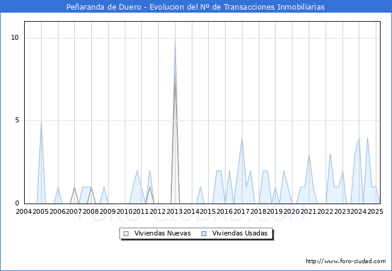The image size is (392, 271).
Task: Click x-axis year 2023
Action: click(342, 211)
